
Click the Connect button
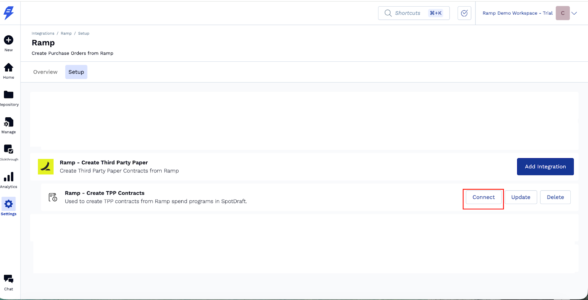coord(484,197)
